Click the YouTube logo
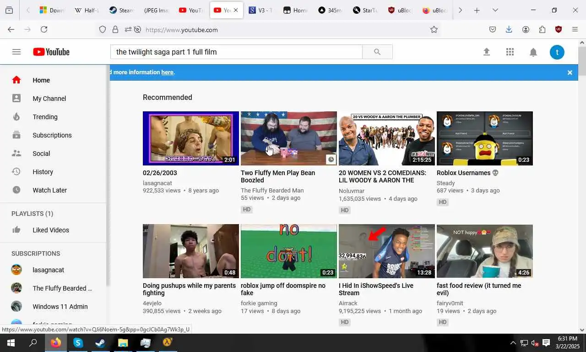Screen dimensions: 586x352 click(x=51, y=52)
